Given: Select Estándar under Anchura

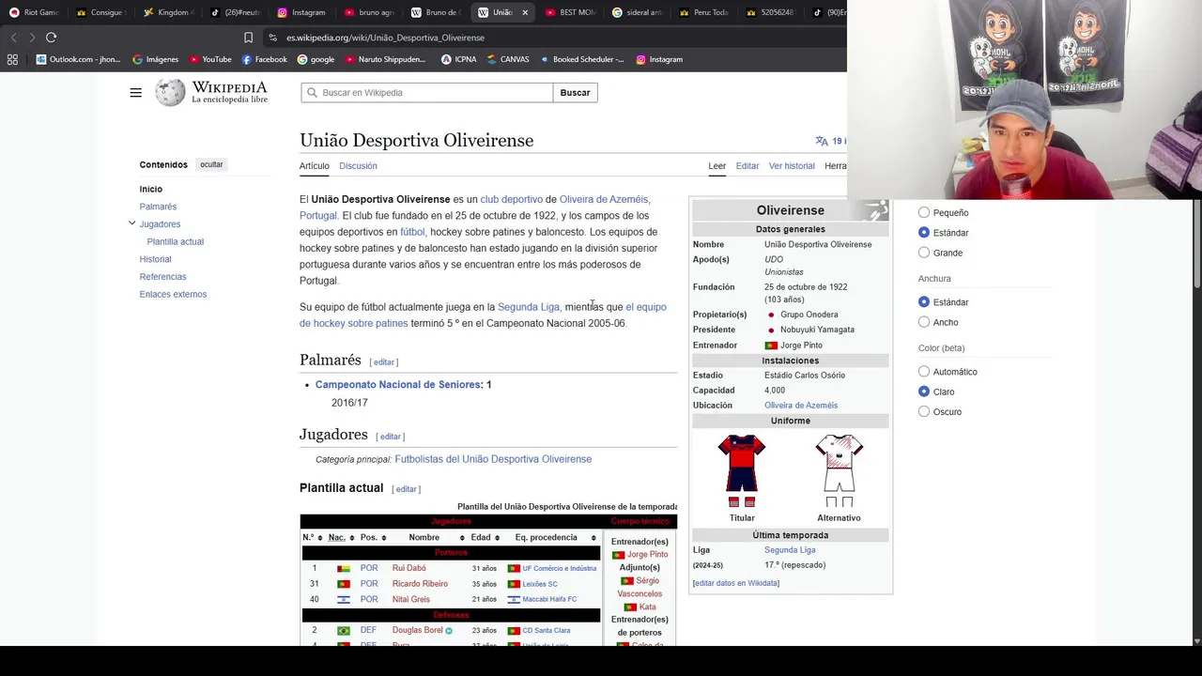Looking at the screenshot, I should 924,301.
